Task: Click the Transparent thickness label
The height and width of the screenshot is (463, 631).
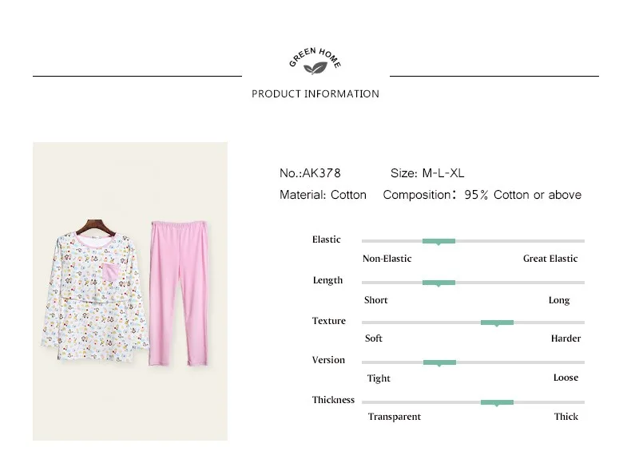Action: 394,417
